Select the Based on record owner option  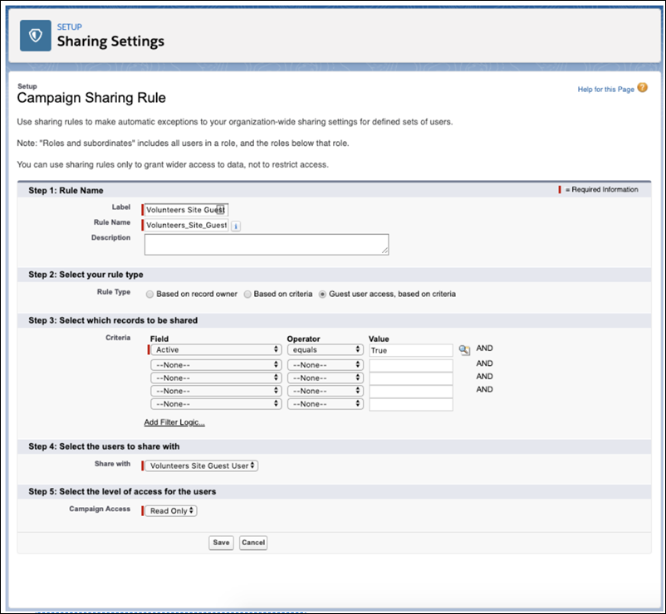coord(149,294)
